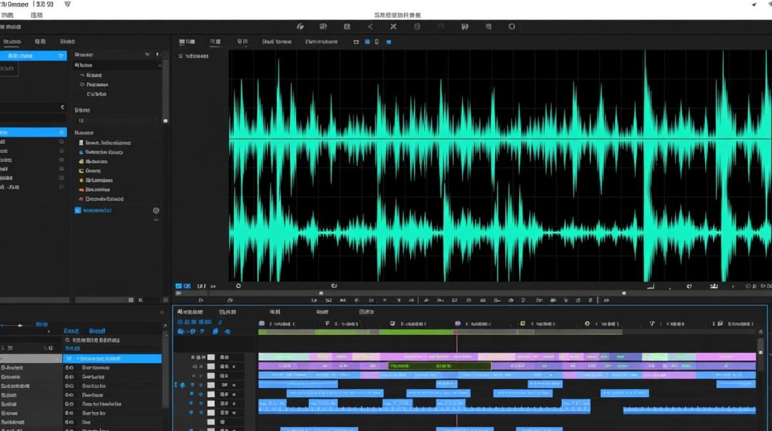772x431 pixels.
Task: Click the X icon in the top toolbar
Action: (x=393, y=26)
